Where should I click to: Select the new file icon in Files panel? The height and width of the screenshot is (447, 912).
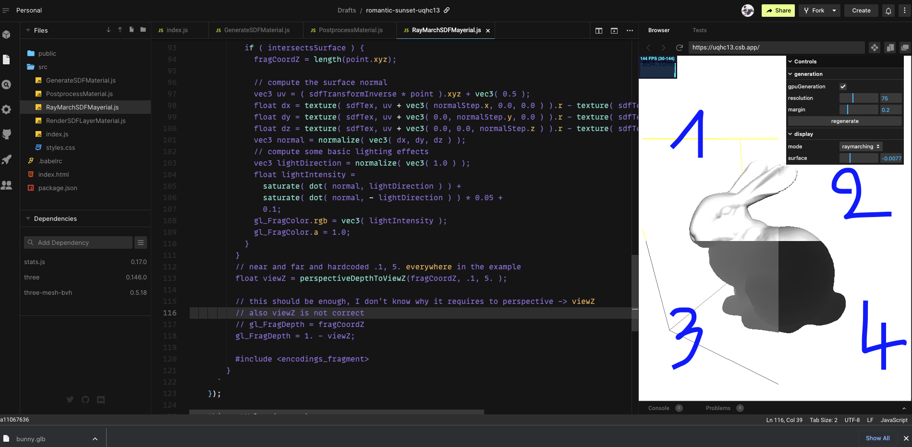coord(131,30)
